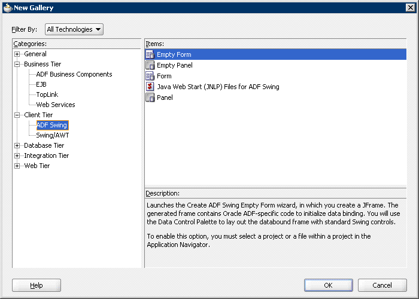Select the Swing/AWT category
Viewport: 419px width, 299px height.
(53, 136)
